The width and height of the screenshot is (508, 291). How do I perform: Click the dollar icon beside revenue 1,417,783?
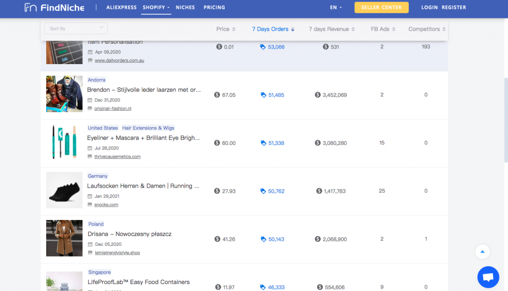point(319,191)
